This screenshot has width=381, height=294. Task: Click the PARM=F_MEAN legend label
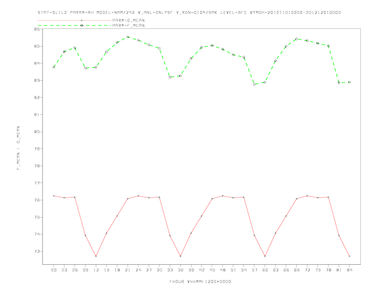click(x=128, y=25)
